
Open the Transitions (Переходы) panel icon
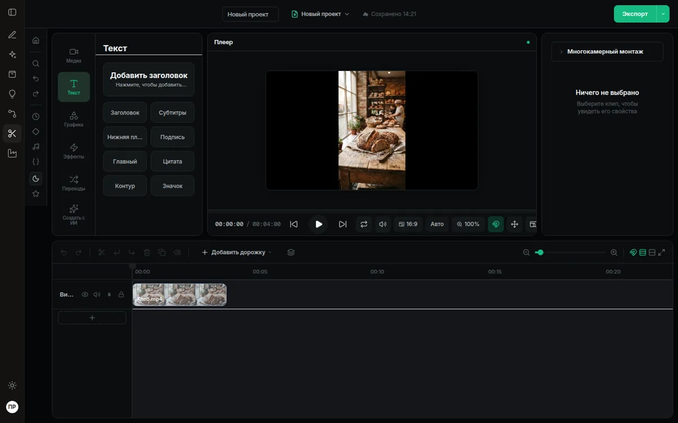tap(73, 183)
